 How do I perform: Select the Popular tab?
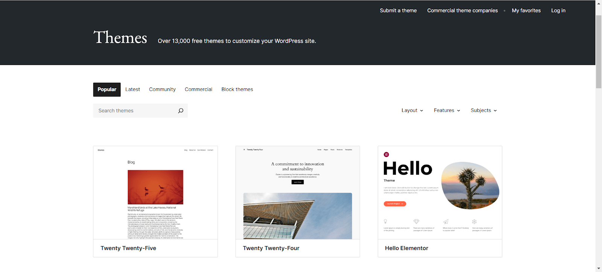click(x=107, y=89)
